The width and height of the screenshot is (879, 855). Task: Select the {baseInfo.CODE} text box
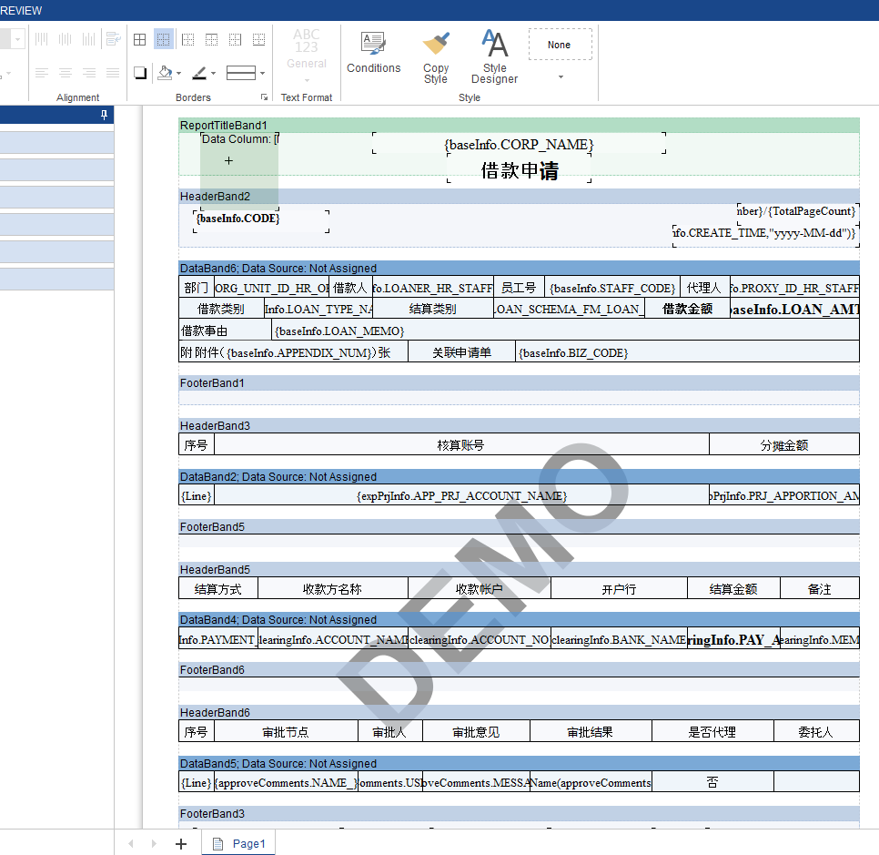point(261,220)
